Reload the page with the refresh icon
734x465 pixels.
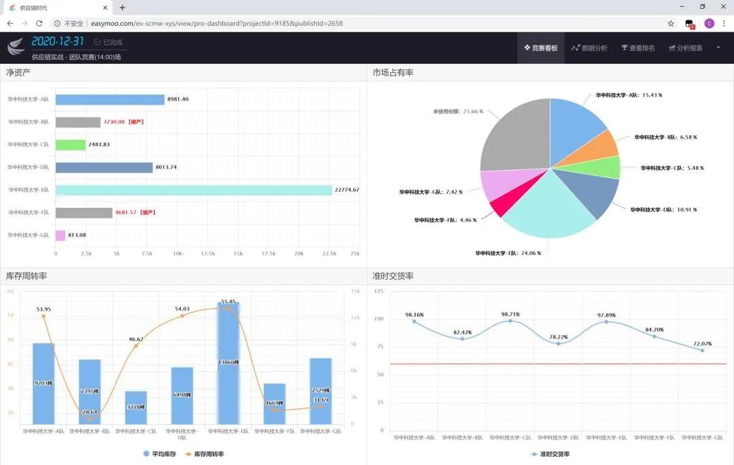pyautogui.click(x=39, y=23)
